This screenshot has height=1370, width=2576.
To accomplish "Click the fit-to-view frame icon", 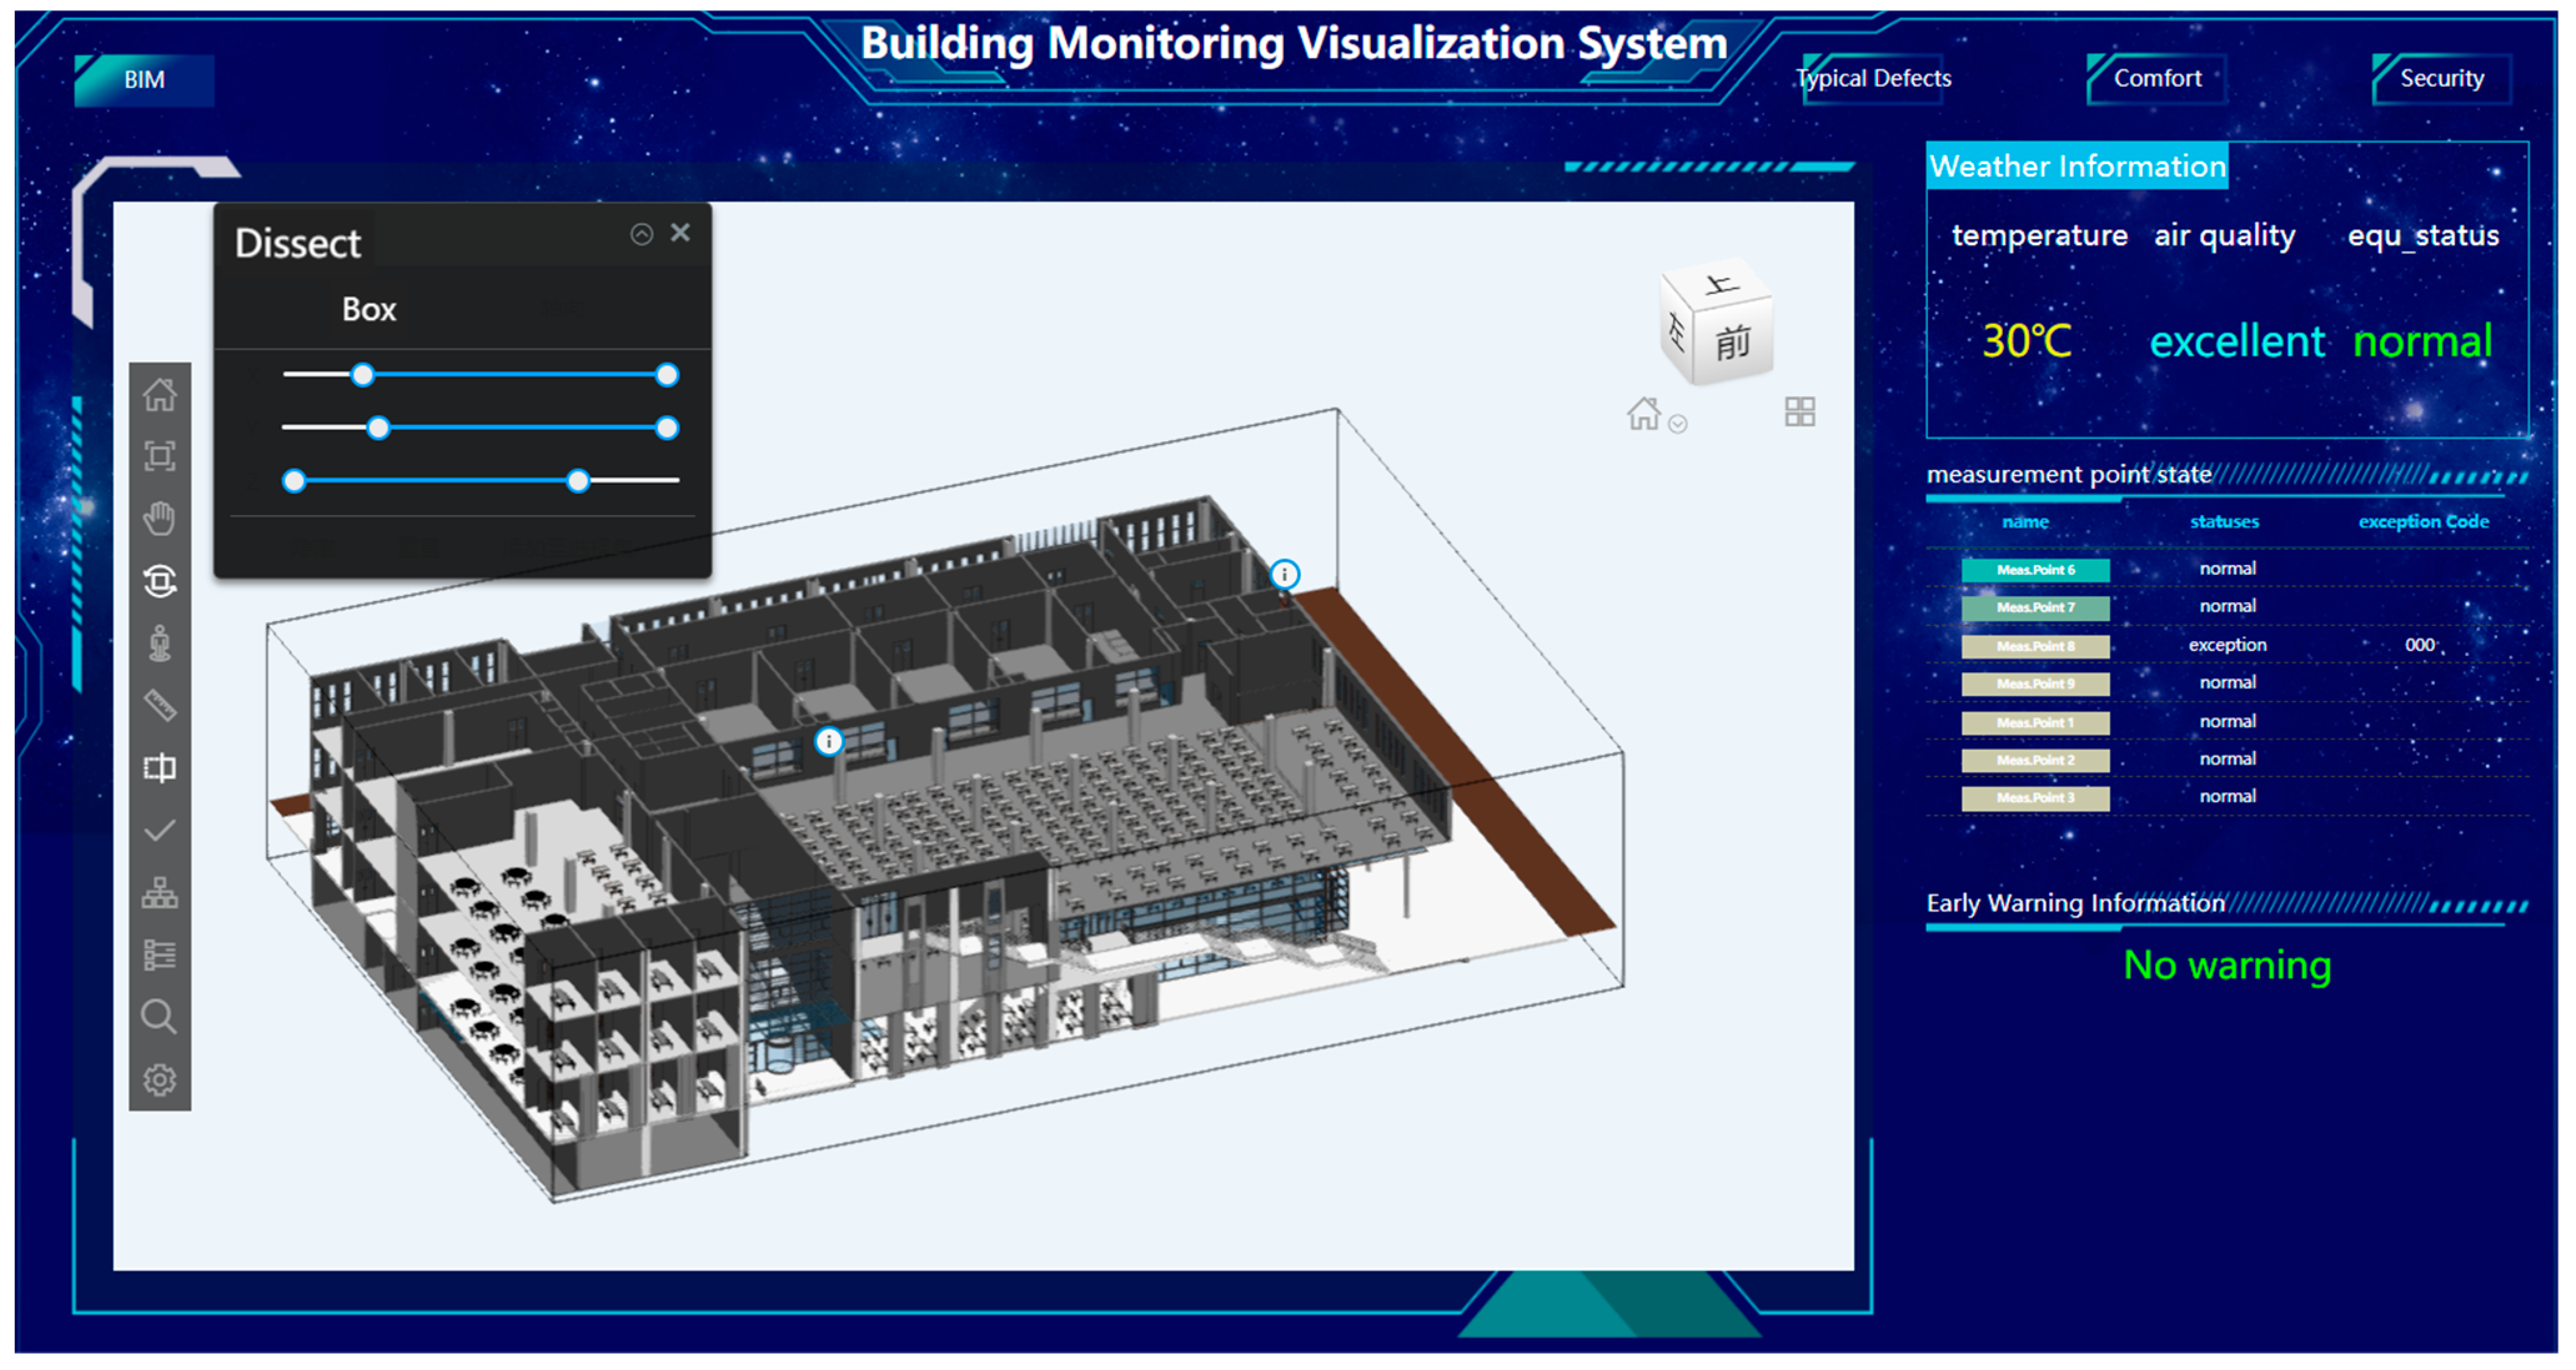I will tap(159, 457).
